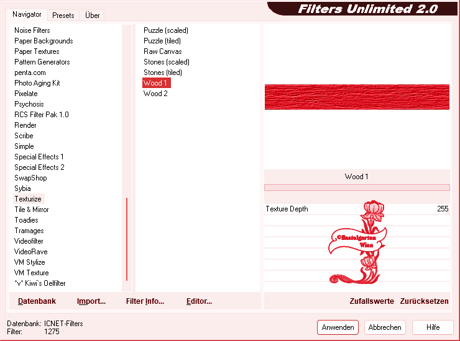Apply filter with Anwenden button
460x341 pixels.
tap(338, 327)
